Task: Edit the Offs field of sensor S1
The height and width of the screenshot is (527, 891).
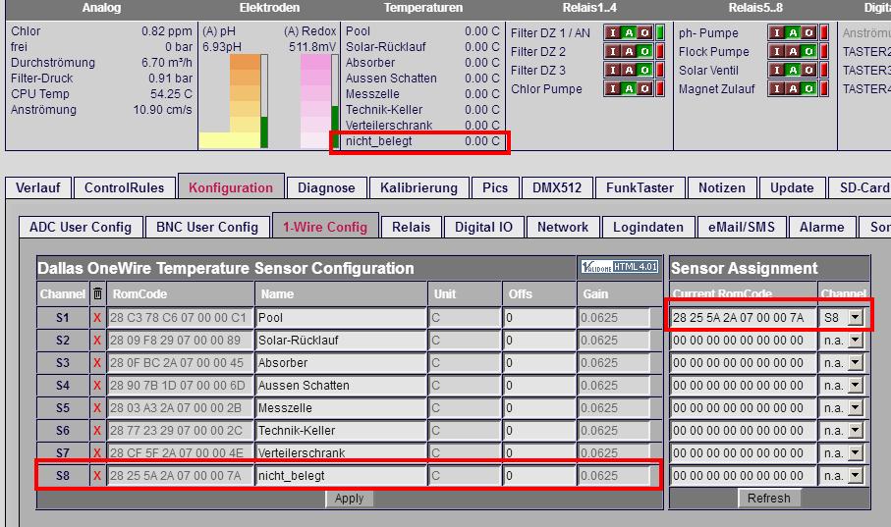Action: pos(538,317)
